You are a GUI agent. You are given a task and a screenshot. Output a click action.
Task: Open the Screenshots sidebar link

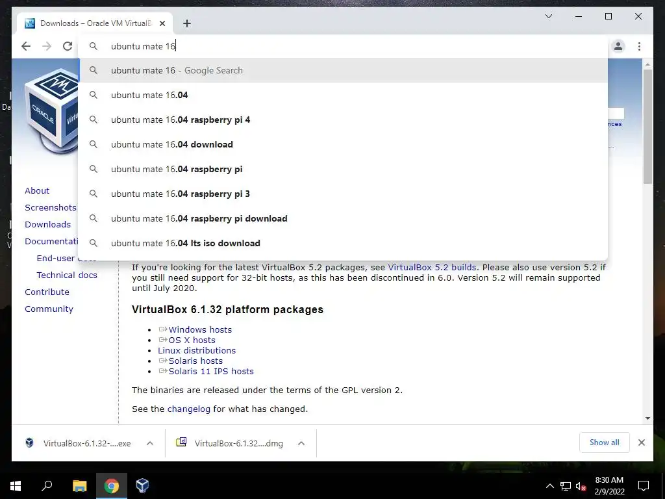click(51, 207)
